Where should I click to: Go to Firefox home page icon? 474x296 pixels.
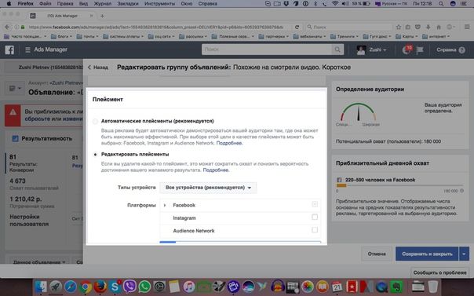(x=439, y=27)
